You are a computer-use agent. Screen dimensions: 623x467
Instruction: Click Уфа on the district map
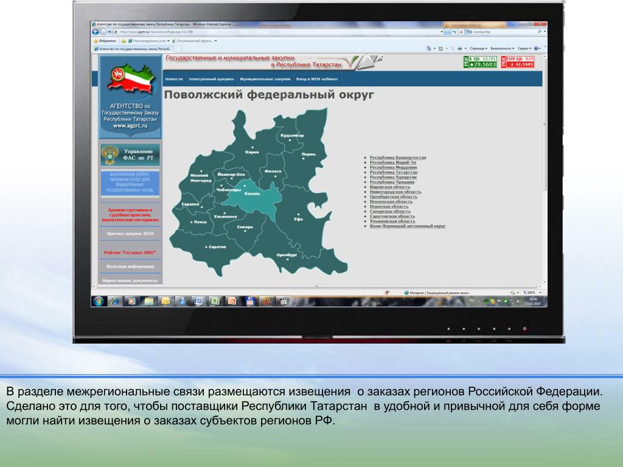[x=298, y=218]
